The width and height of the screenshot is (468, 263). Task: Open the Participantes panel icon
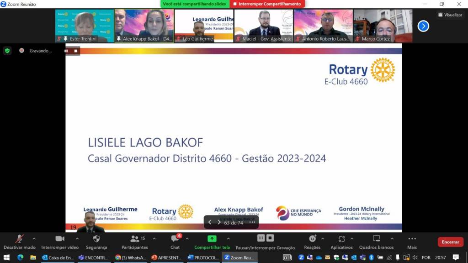[x=134, y=239]
